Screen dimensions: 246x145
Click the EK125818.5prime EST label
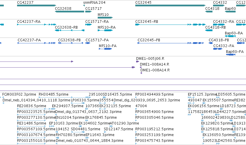pos(217,129)
